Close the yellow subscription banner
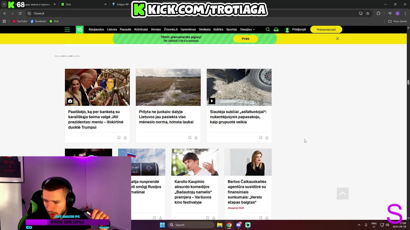Image resolution: width=410 pixels, height=230 pixels. pyautogui.click(x=337, y=39)
